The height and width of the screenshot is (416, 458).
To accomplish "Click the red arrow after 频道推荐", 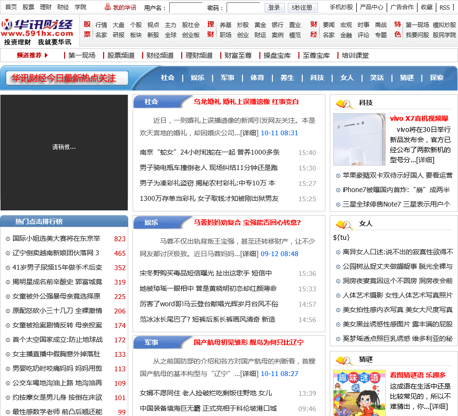I will (x=46, y=55).
